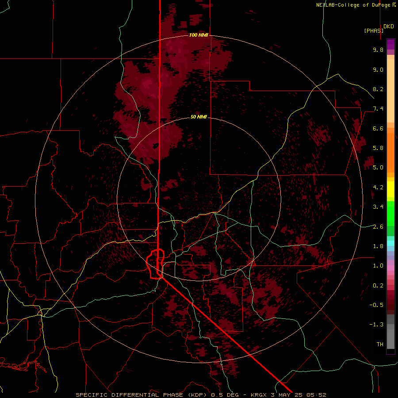
Task: Click the 50 NMI range ring label
Action: tap(199, 117)
